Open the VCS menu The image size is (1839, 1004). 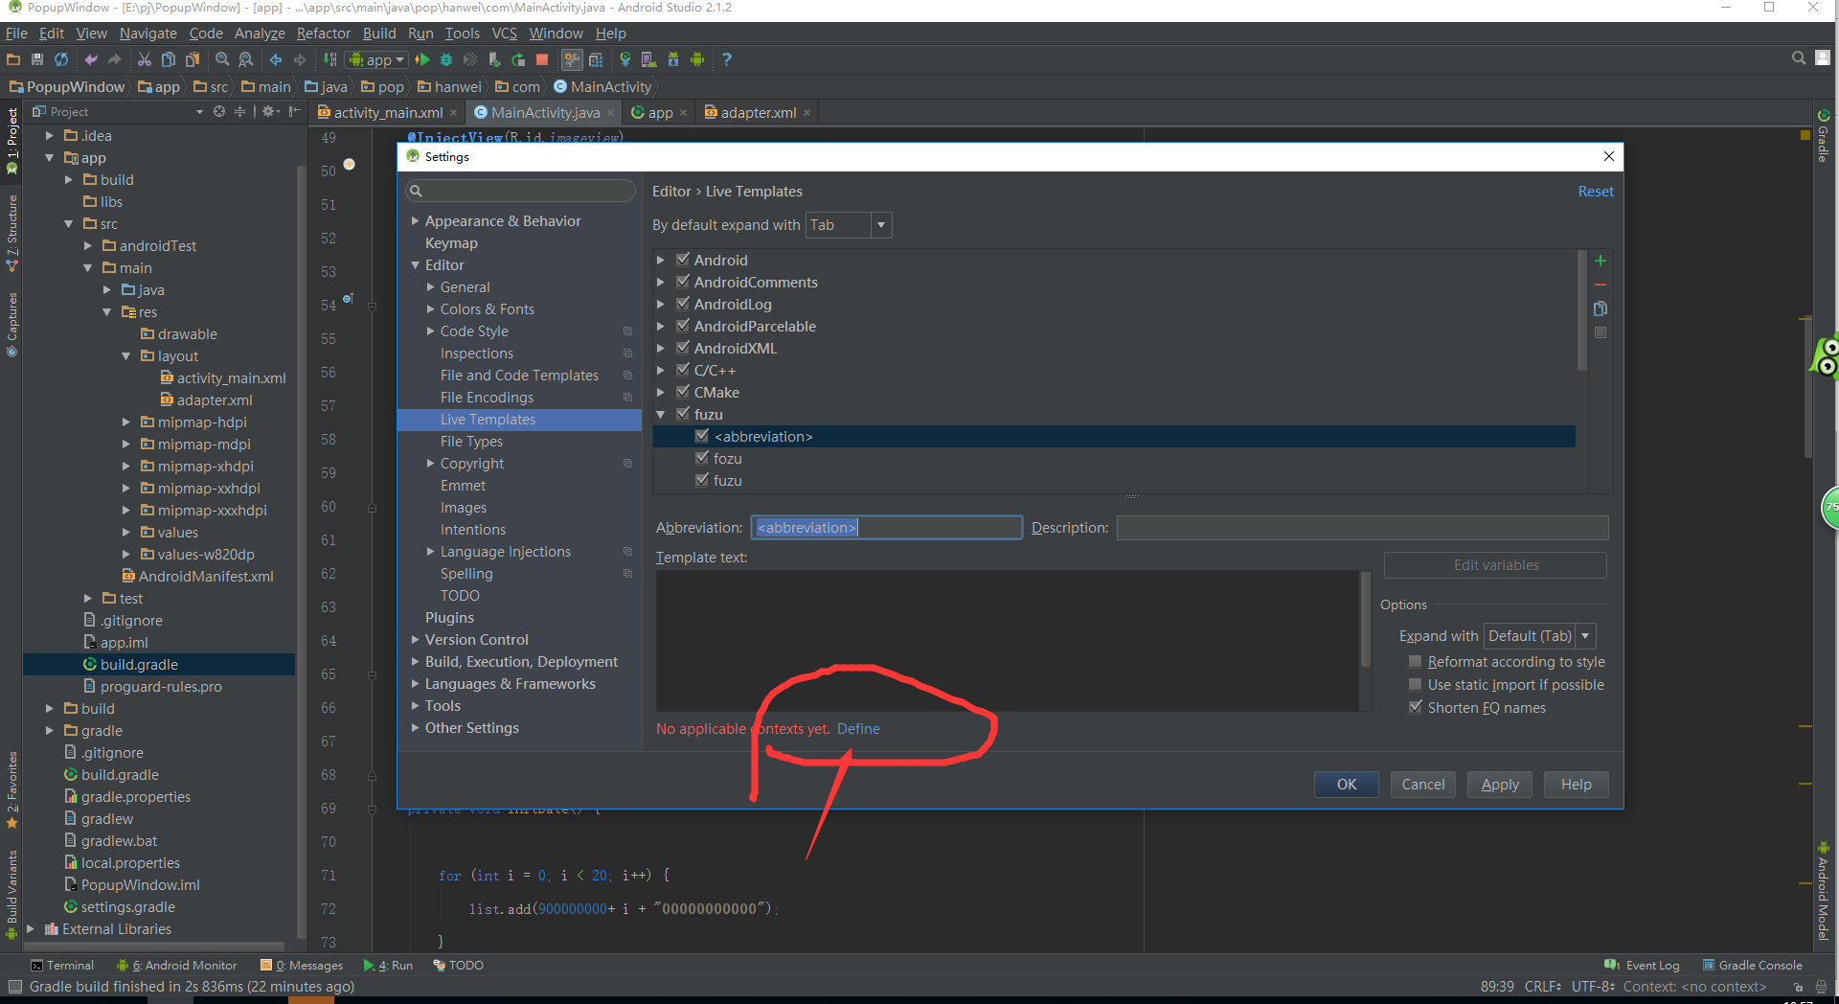(x=505, y=34)
